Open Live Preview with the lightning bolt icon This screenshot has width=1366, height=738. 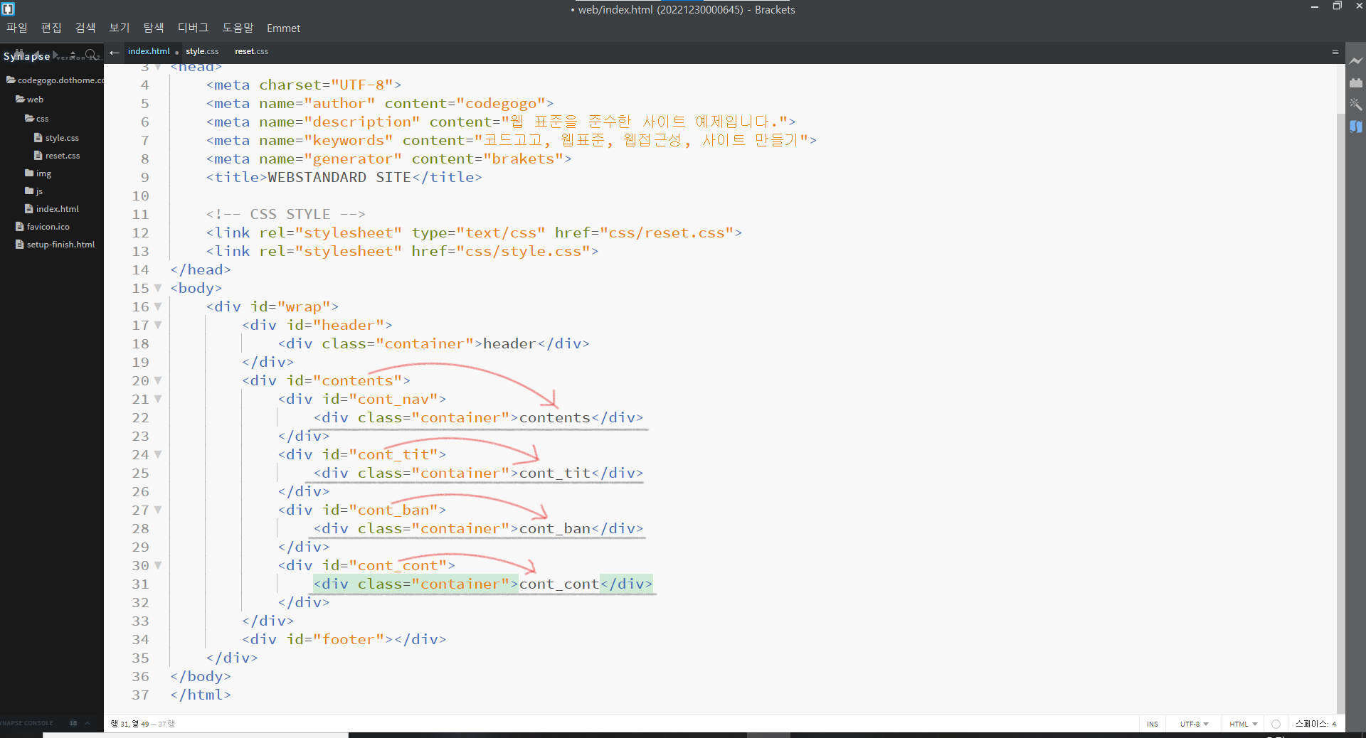1356,61
